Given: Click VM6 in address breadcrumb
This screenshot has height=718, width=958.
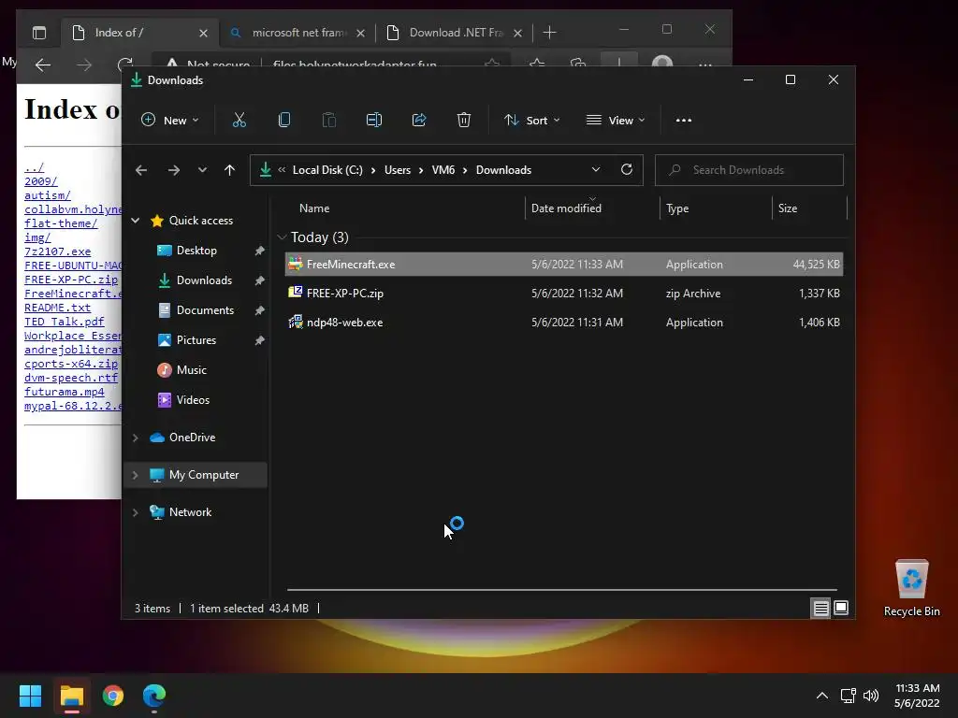Looking at the screenshot, I should tap(443, 170).
